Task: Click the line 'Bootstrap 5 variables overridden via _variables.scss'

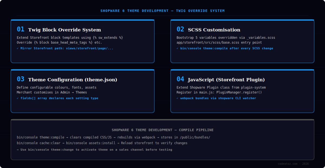Action: 226,38
